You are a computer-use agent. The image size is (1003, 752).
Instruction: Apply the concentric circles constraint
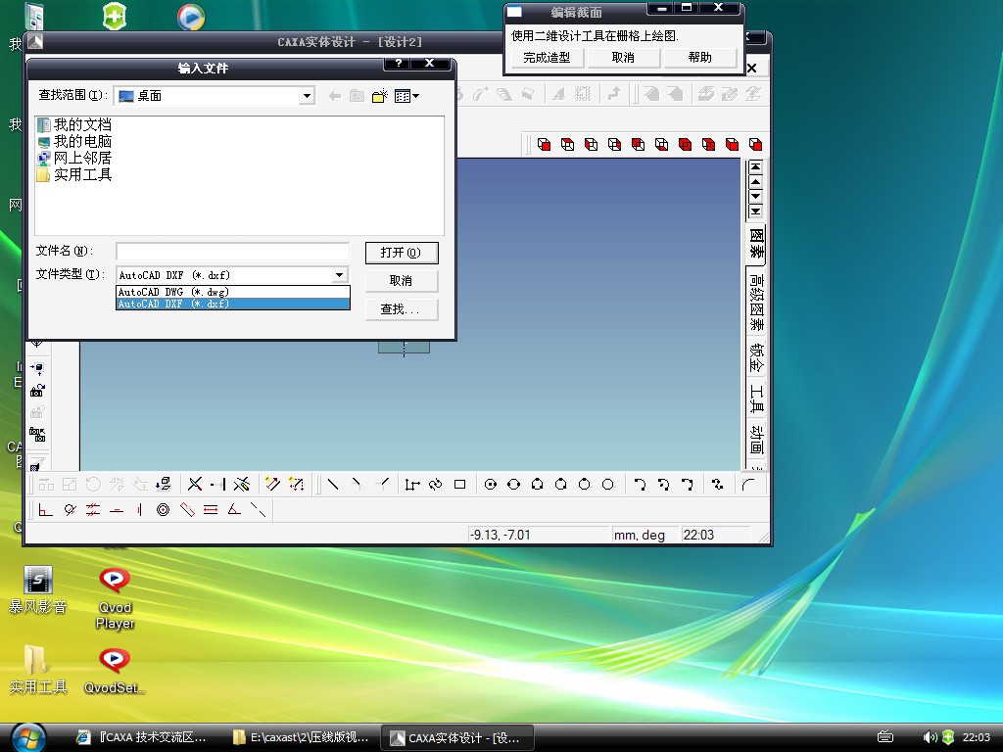[164, 509]
